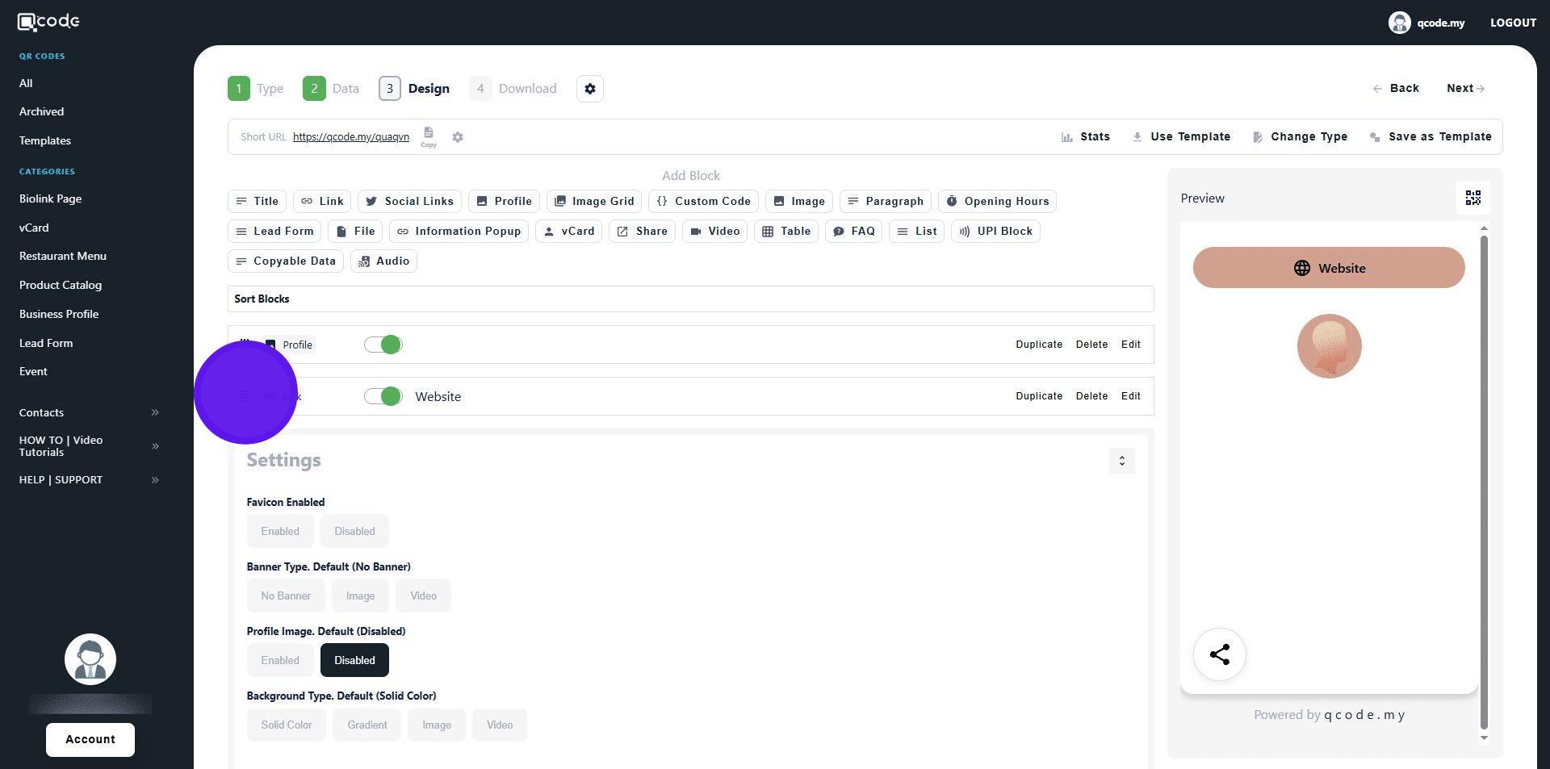Show QR code icon in Preview
This screenshot has width=1550, height=769.
click(x=1472, y=199)
